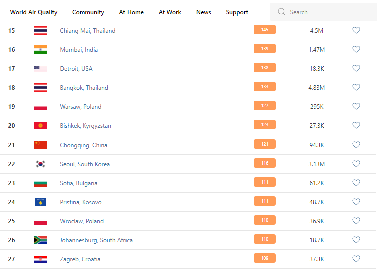This screenshot has width=377, height=272.
Task: Open the World Air Quality menu
Action: pos(34,12)
